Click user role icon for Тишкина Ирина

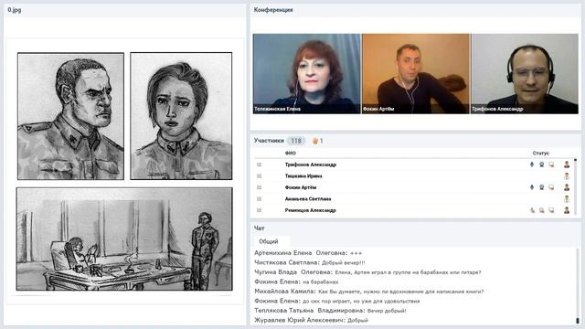(567, 176)
